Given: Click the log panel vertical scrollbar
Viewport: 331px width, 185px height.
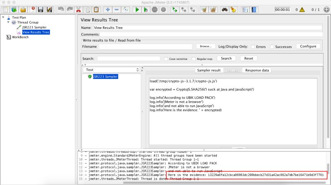Looking at the screenshot, I should point(329,168).
